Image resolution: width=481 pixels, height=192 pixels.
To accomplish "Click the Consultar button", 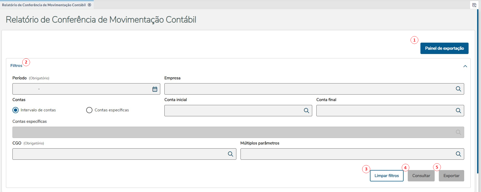I will pos(421,176).
